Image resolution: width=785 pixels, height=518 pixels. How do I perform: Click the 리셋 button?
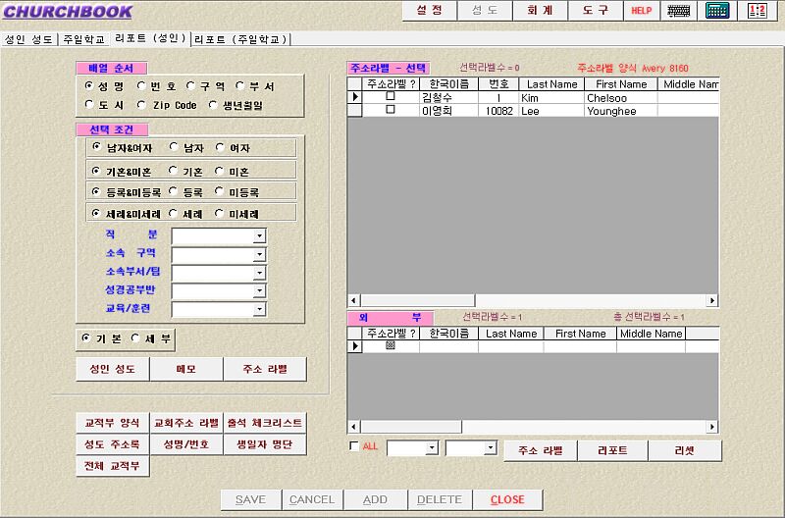click(685, 450)
